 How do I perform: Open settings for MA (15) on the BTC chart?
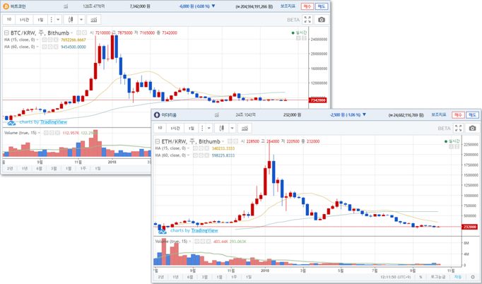coord(49,40)
